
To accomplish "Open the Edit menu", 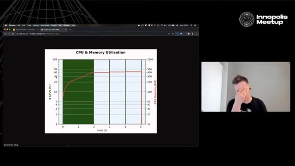I will tap(24, 25).
